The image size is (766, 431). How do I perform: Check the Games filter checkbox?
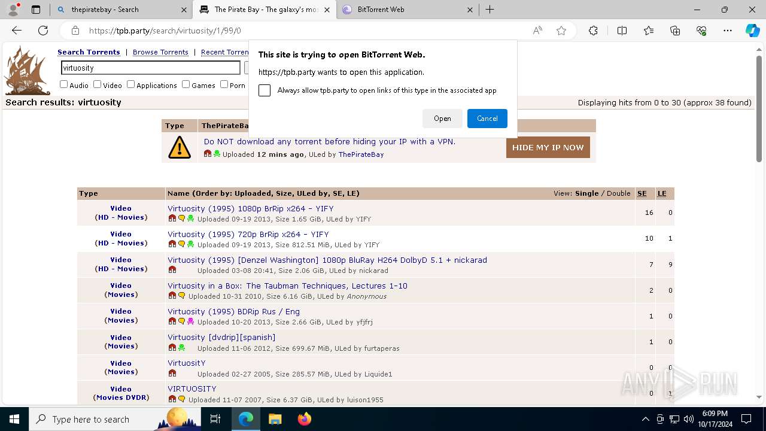coord(186,84)
